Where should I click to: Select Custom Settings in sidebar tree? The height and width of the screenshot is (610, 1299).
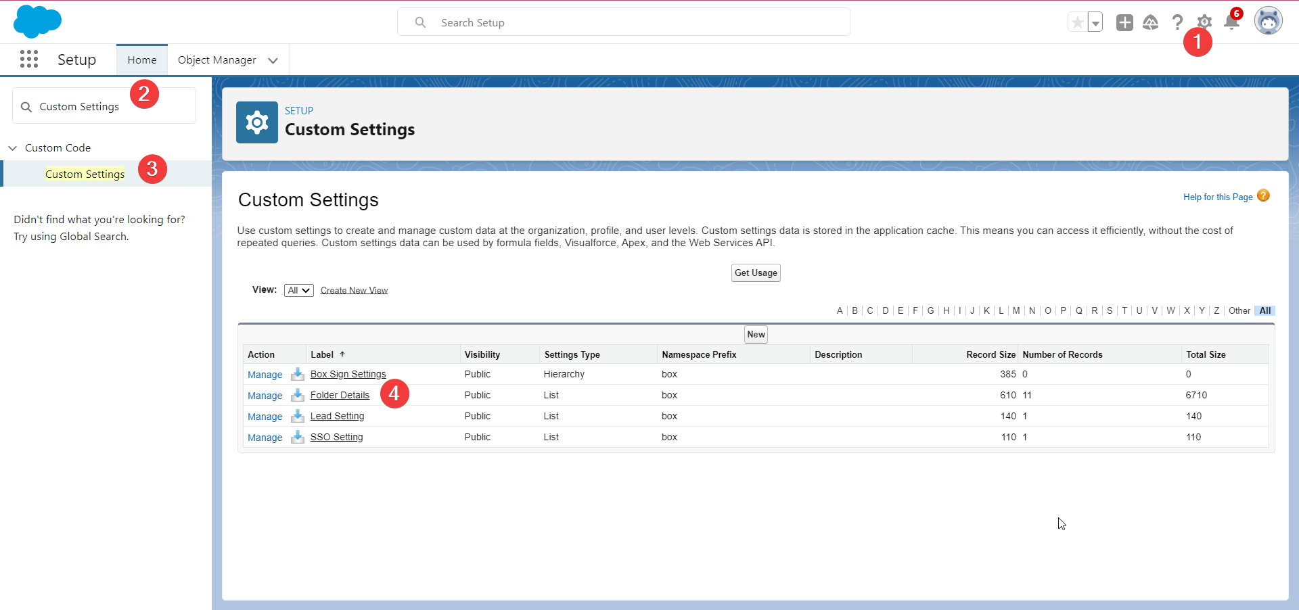[x=85, y=174]
